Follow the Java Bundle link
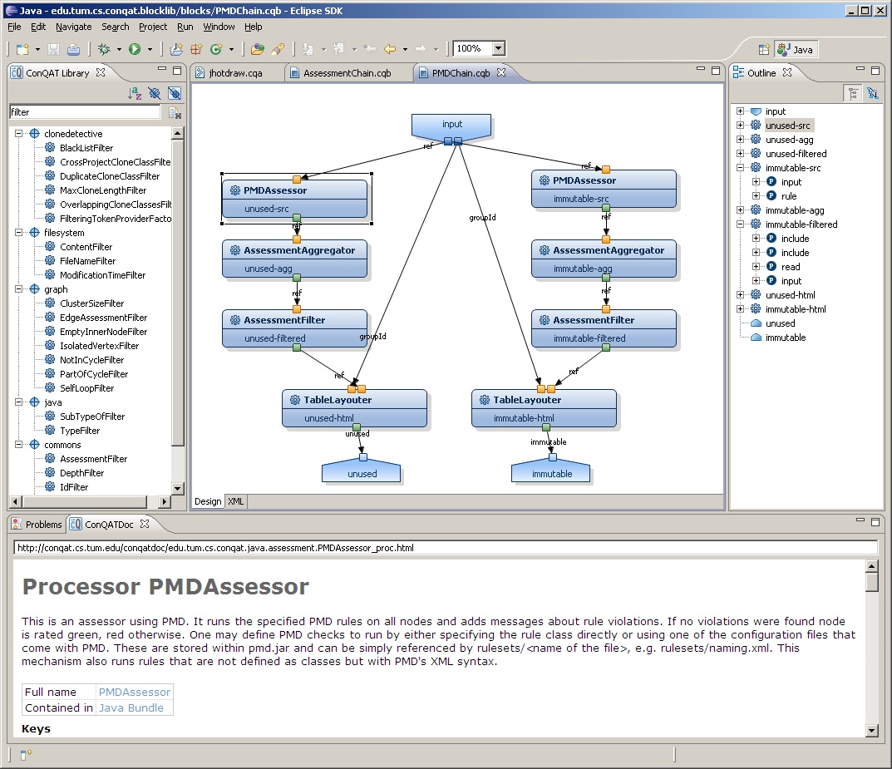Screen dimensions: 892x769 [x=131, y=707]
